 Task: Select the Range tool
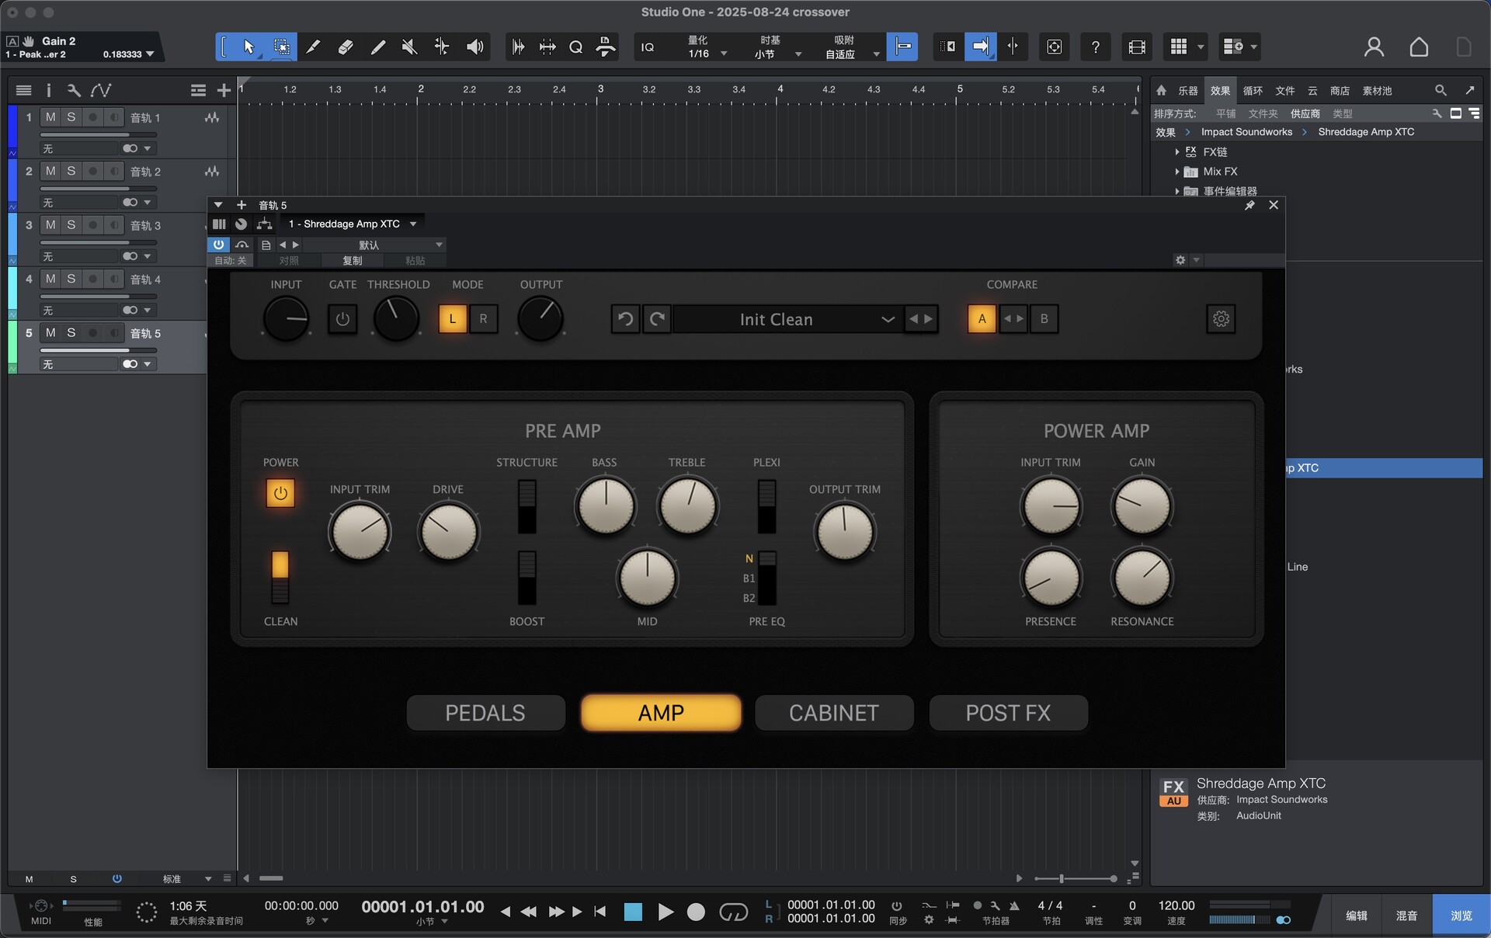point(281,47)
